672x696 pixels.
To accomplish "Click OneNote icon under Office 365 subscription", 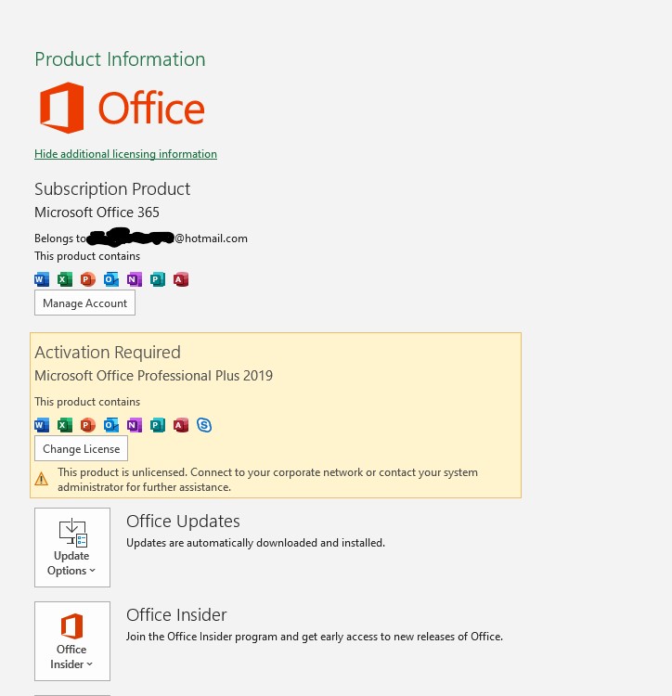I will [x=134, y=279].
